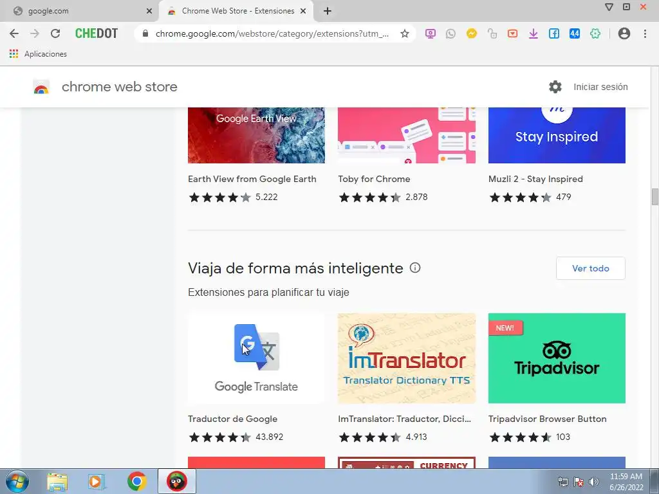The image size is (659, 494).
Task: Open the red video downloader extension icon
Action: pos(512,33)
